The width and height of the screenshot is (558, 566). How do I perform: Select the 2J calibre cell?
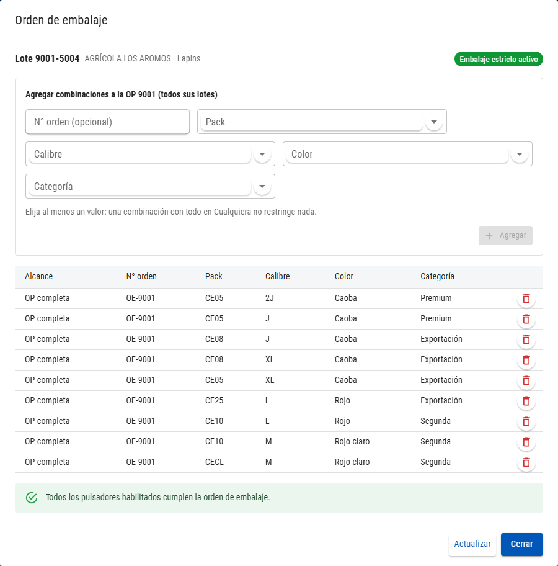270,298
